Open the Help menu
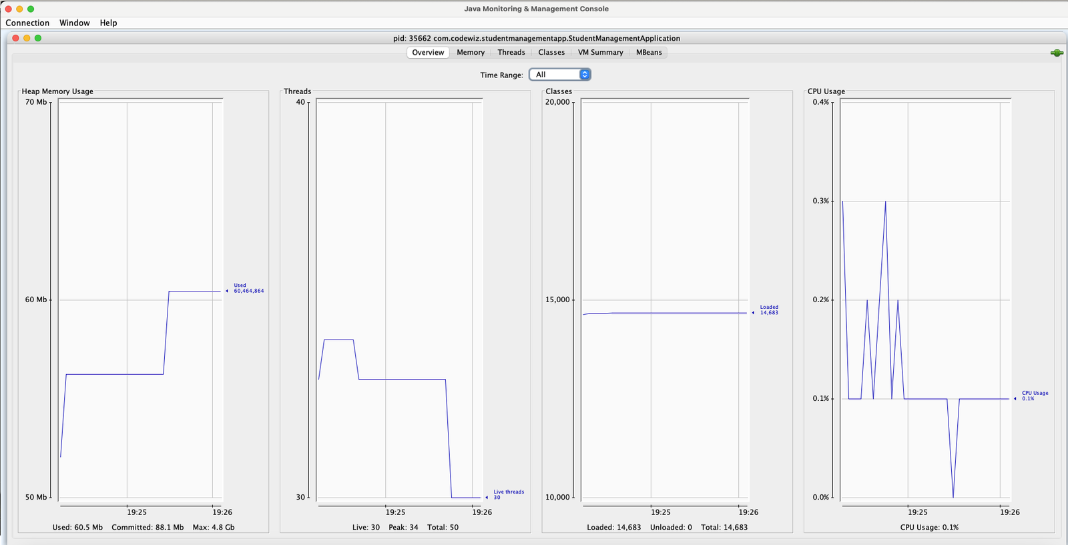 coord(108,23)
